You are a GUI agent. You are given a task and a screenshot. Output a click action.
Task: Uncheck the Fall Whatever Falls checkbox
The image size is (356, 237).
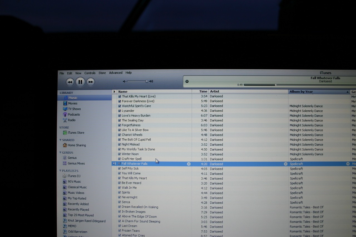(120, 164)
